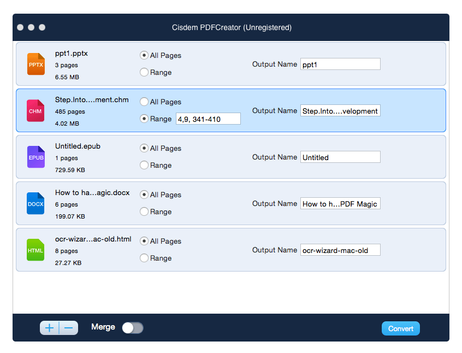Edit output name 'How to h...PDF Magic'
Image resolution: width=462 pixels, height=353 pixels.
(340, 203)
